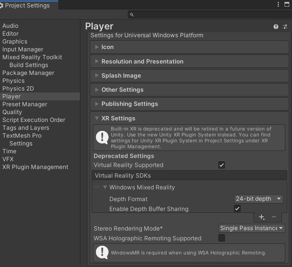This screenshot has width=292, height=267.
Task: Select the Physics category
Action: click(x=13, y=81)
